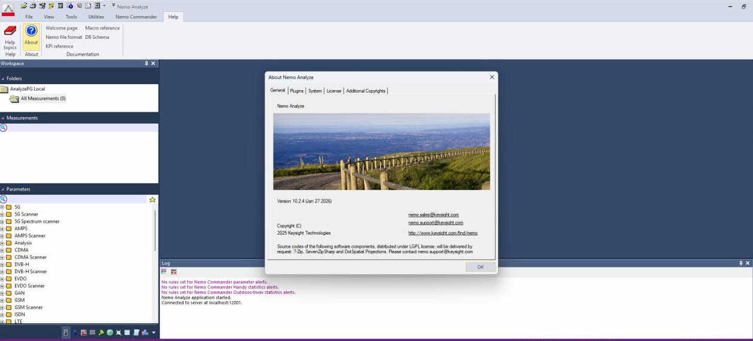Switch to License tab in About dialog
Screen dimensions: 753x341
point(334,91)
